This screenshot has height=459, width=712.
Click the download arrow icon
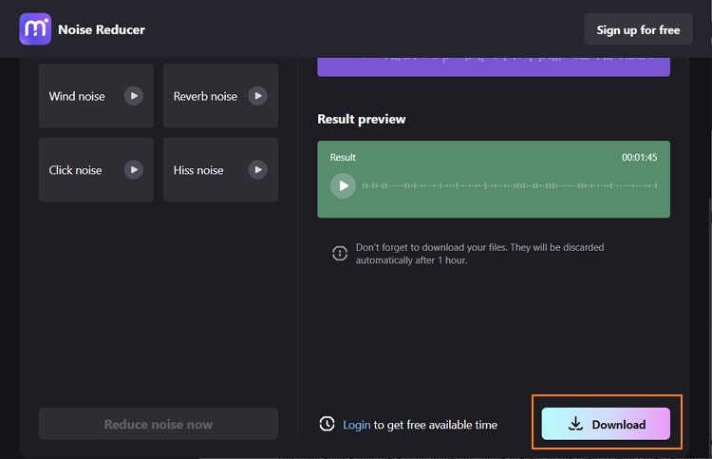point(575,424)
